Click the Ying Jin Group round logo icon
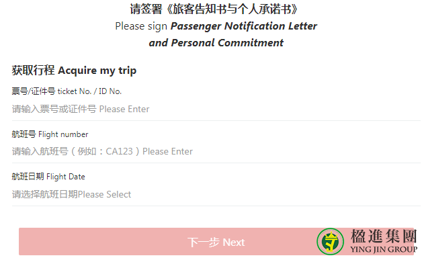This screenshot has width=424, height=262. tap(330, 241)
